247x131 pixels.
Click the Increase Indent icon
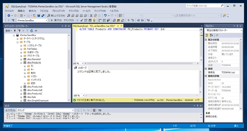point(142,20)
